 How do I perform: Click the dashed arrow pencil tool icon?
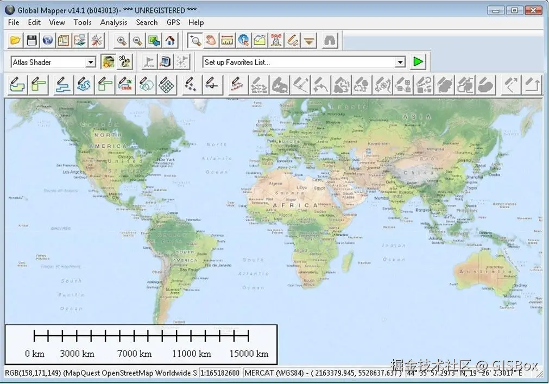pyautogui.click(x=511, y=85)
